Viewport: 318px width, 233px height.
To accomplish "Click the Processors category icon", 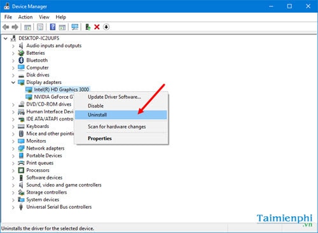I will pyautogui.click(x=21, y=170).
